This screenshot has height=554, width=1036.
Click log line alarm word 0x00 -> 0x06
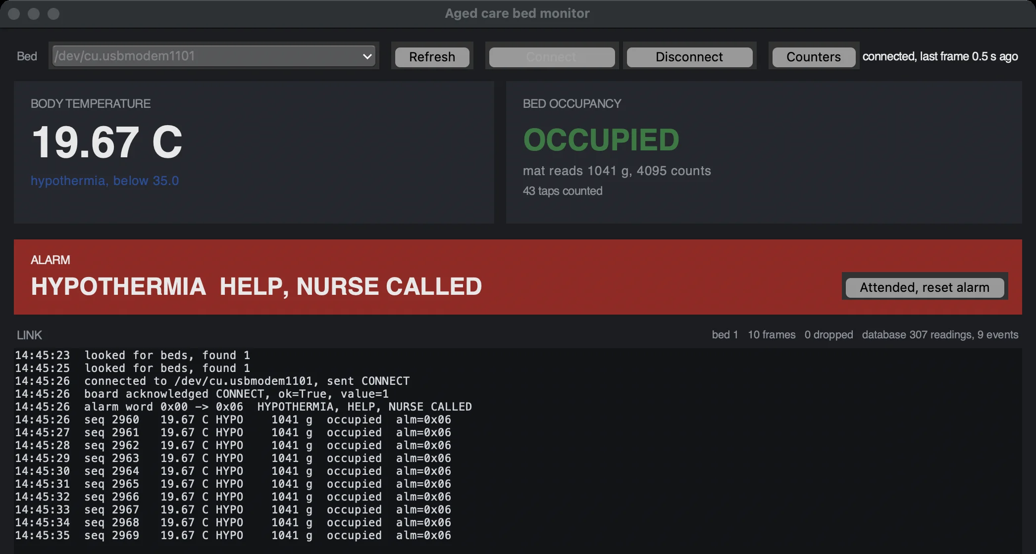[243, 407]
